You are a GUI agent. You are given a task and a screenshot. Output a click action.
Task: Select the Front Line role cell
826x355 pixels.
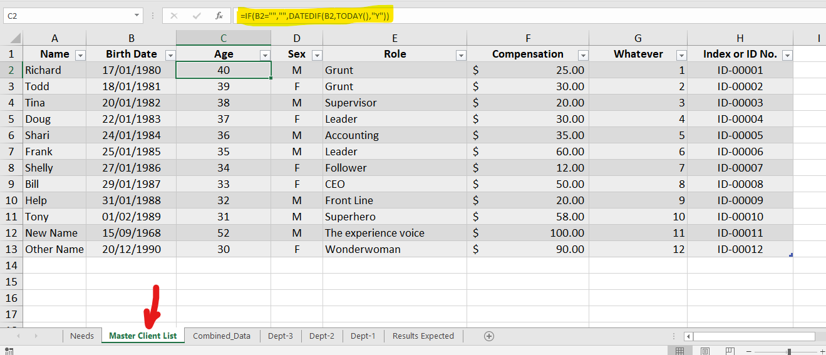(395, 200)
